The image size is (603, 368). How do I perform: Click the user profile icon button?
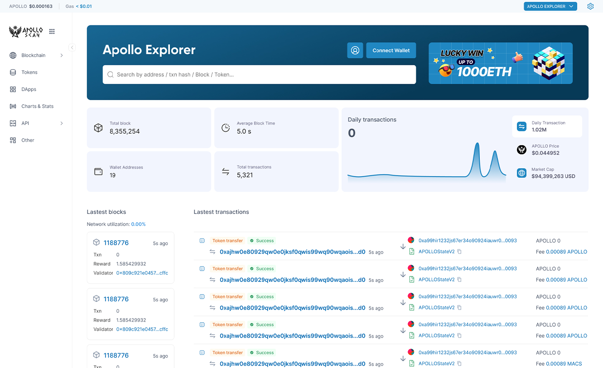point(355,50)
